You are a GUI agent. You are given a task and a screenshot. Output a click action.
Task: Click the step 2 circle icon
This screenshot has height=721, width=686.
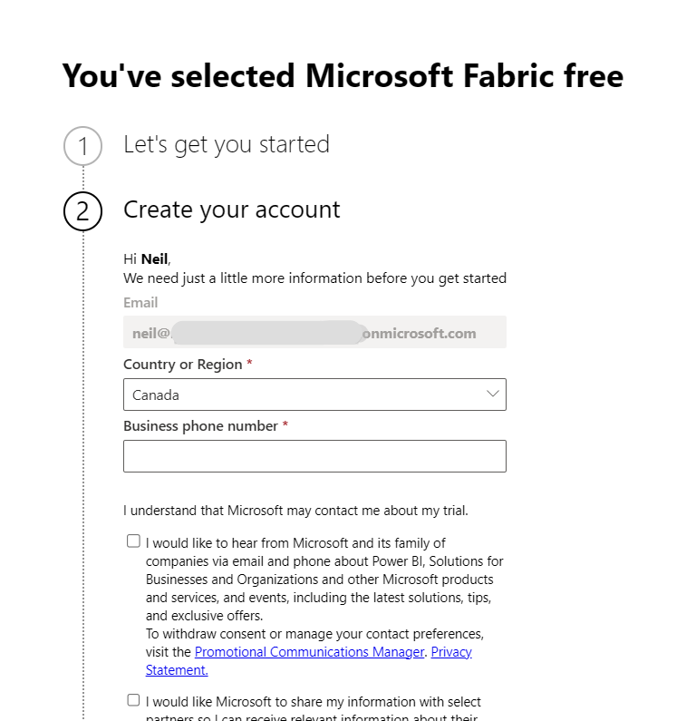(x=82, y=211)
